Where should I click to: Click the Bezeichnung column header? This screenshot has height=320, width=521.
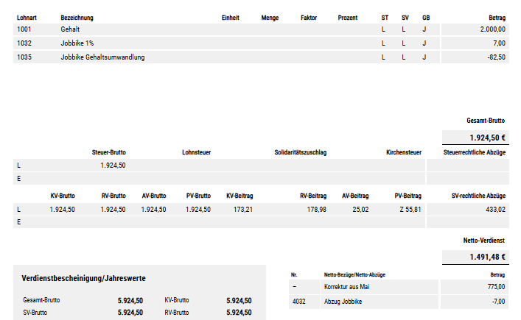pos(77,17)
